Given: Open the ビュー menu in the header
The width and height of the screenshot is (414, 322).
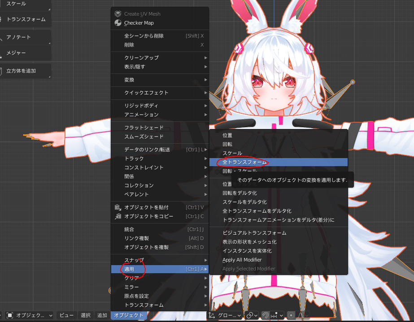Looking at the screenshot, I should [66, 315].
